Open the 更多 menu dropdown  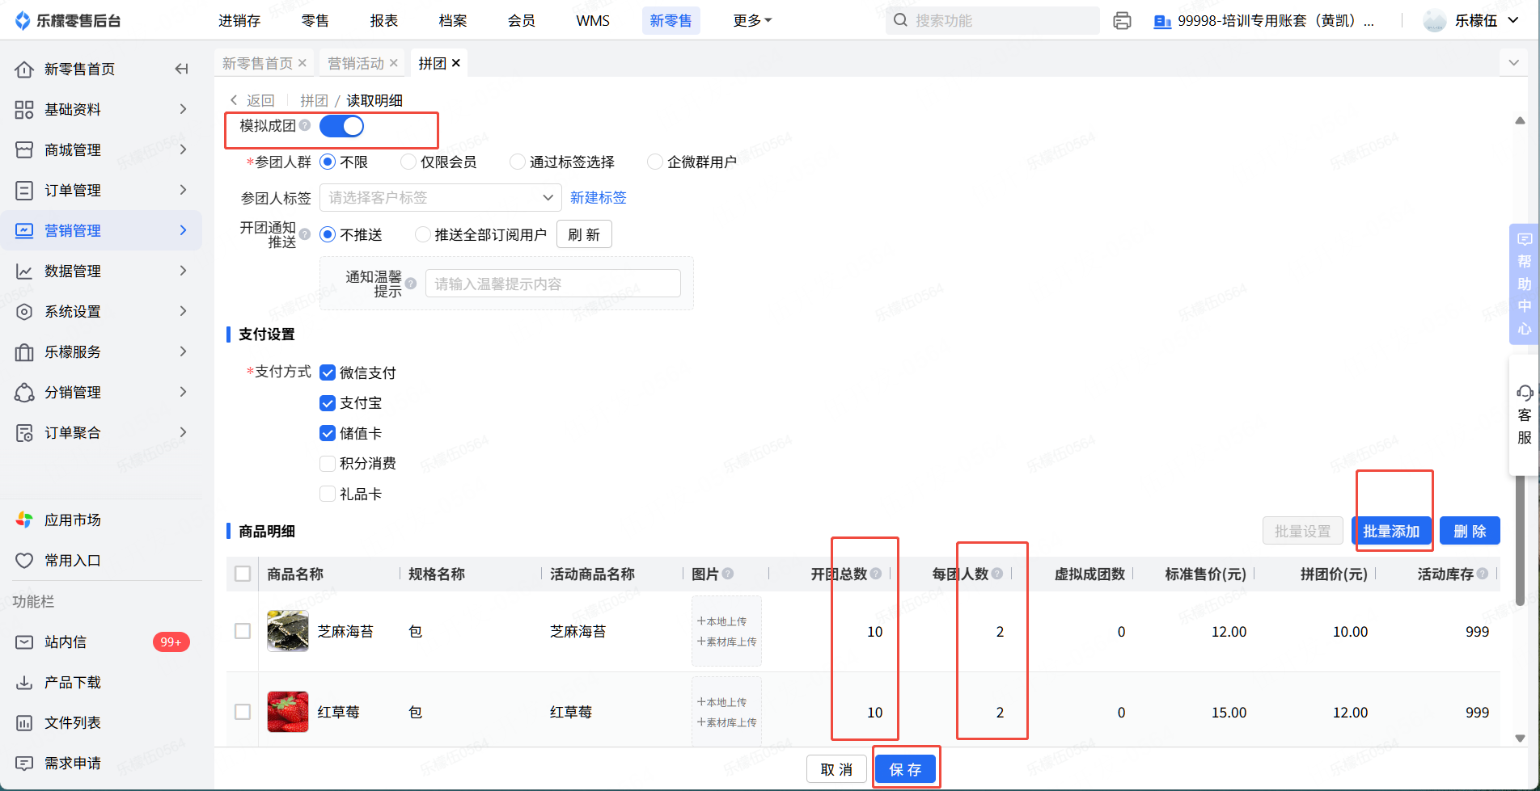click(753, 21)
